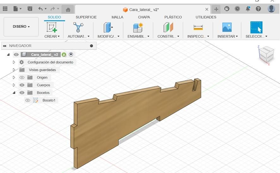Viewport: 280px width, 173px height.
Task: Open the user profile avatar
Action: 271,9
